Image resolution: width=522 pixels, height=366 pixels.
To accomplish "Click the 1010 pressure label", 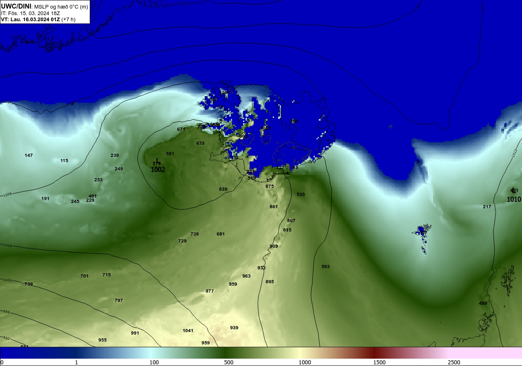I will (x=514, y=199).
